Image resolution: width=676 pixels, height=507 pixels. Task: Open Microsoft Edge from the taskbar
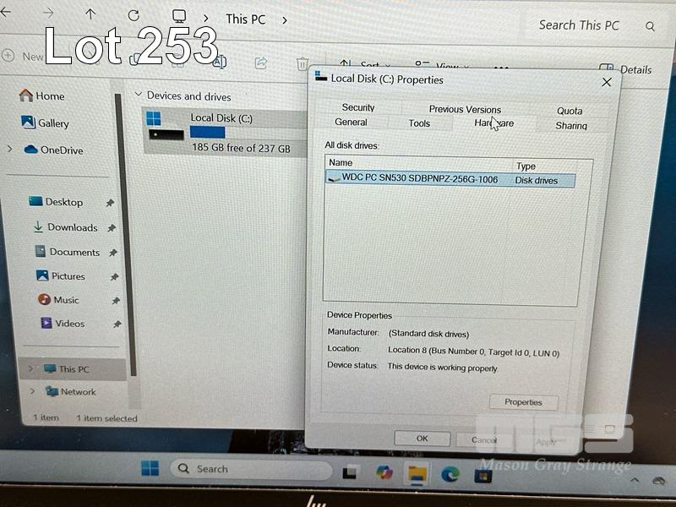tap(450, 474)
